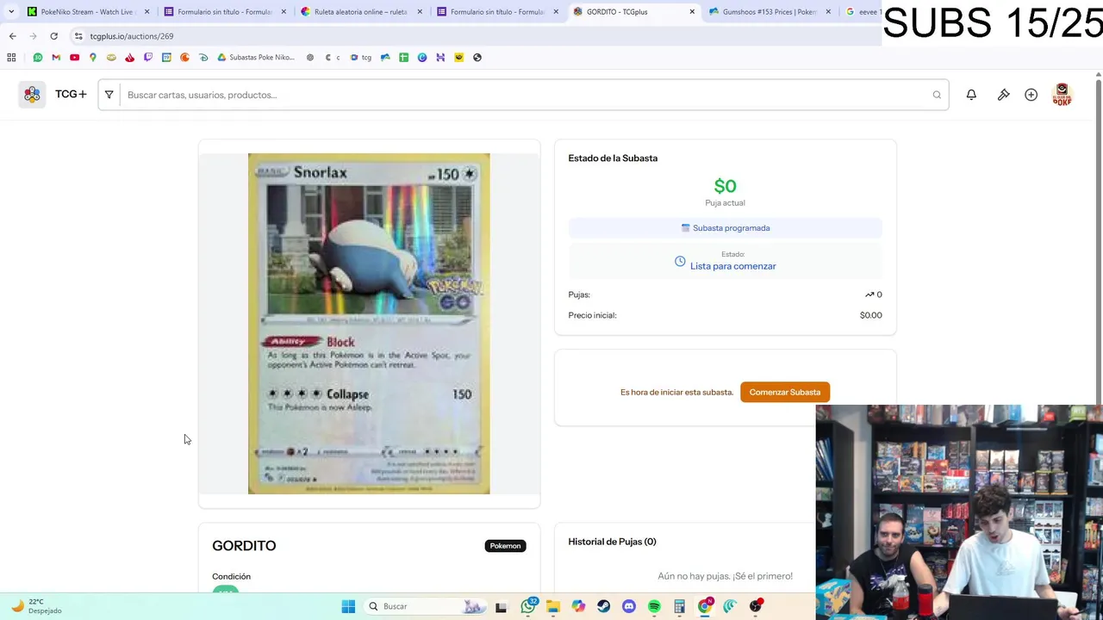This screenshot has width=1103, height=620.
Task: Open Google Maps bookmark icon
Action: [93, 58]
